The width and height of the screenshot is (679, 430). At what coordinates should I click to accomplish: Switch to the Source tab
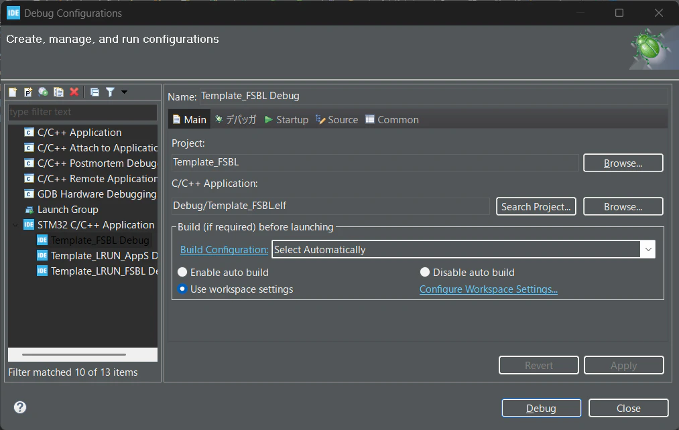tap(337, 120)
